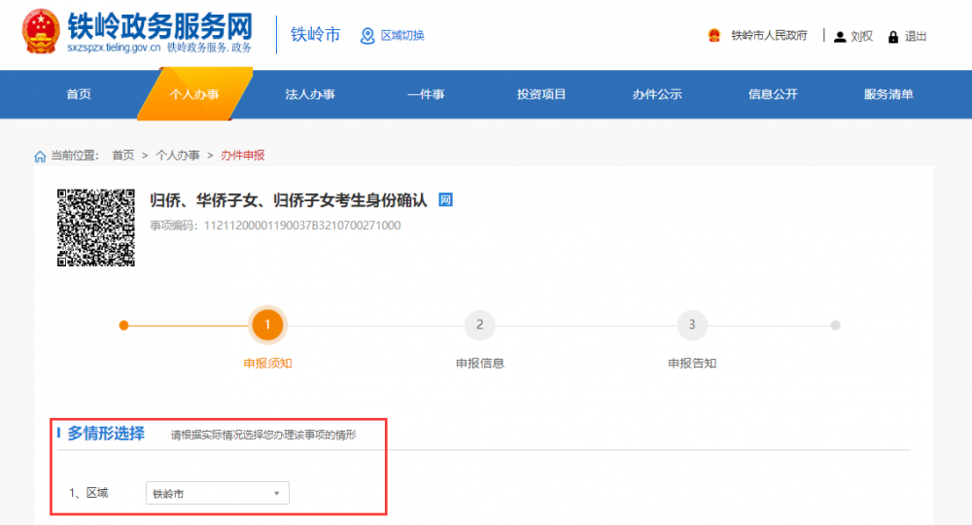Viewport: 972px width, 525px height.
Task: Click 退出 to log out
Action: click(916, 37)
